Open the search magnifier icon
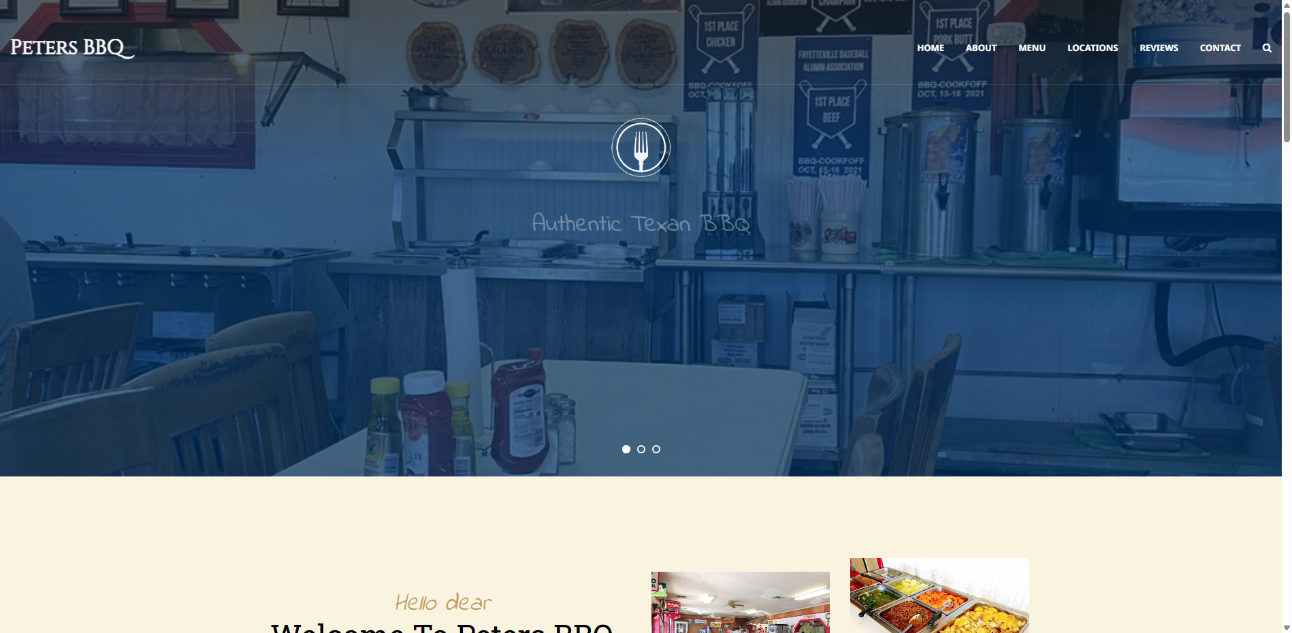This screenshot has width=1292, height=633. (x=1266, y=48)
